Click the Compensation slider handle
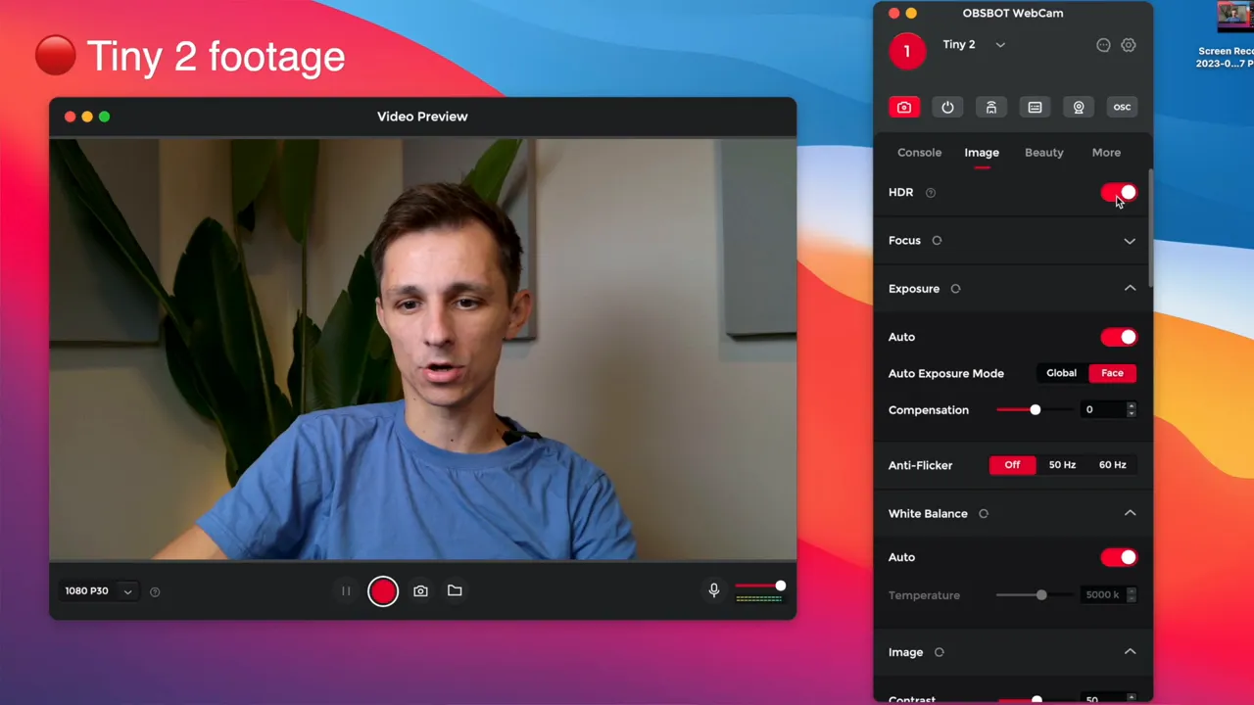Viewport: 1254px width, 705px height. 1036,410
